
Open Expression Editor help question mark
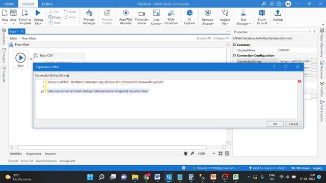274,67
